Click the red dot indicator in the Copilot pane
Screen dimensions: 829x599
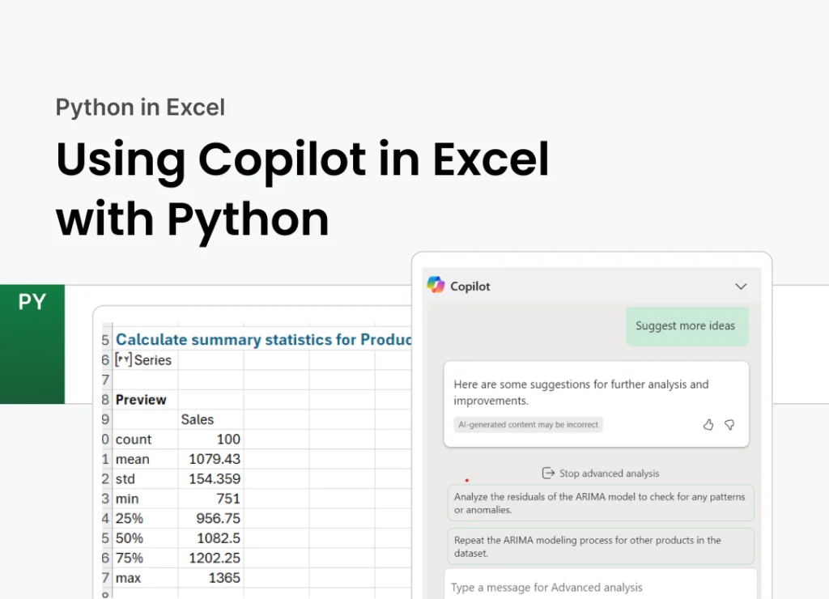(x=467, y=479)
